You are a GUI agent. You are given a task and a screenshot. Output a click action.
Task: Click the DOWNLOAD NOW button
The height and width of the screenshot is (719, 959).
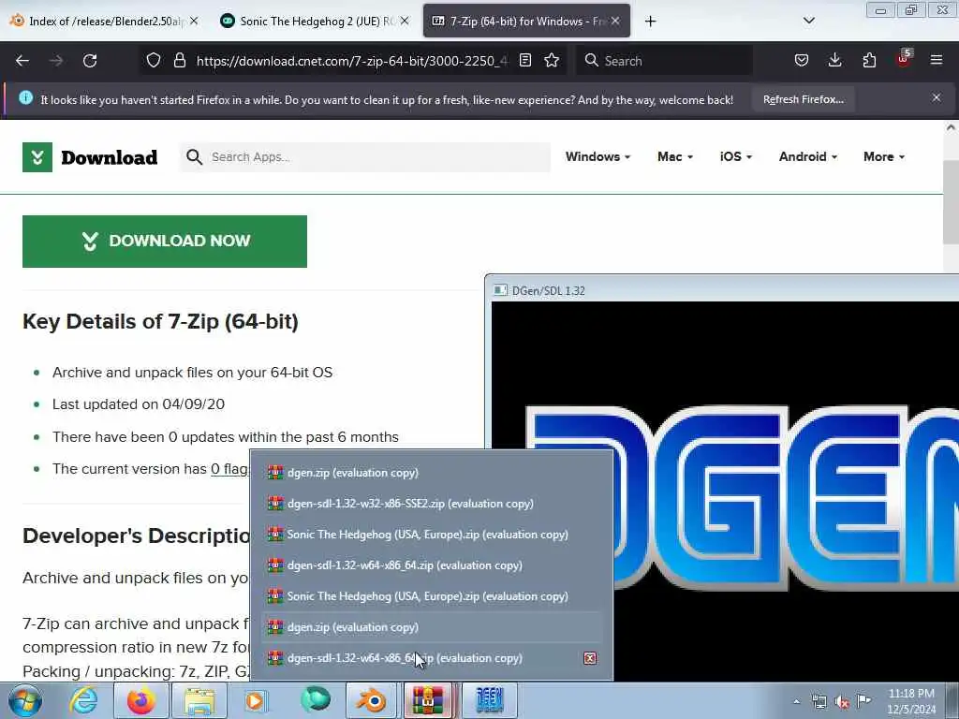165,241
